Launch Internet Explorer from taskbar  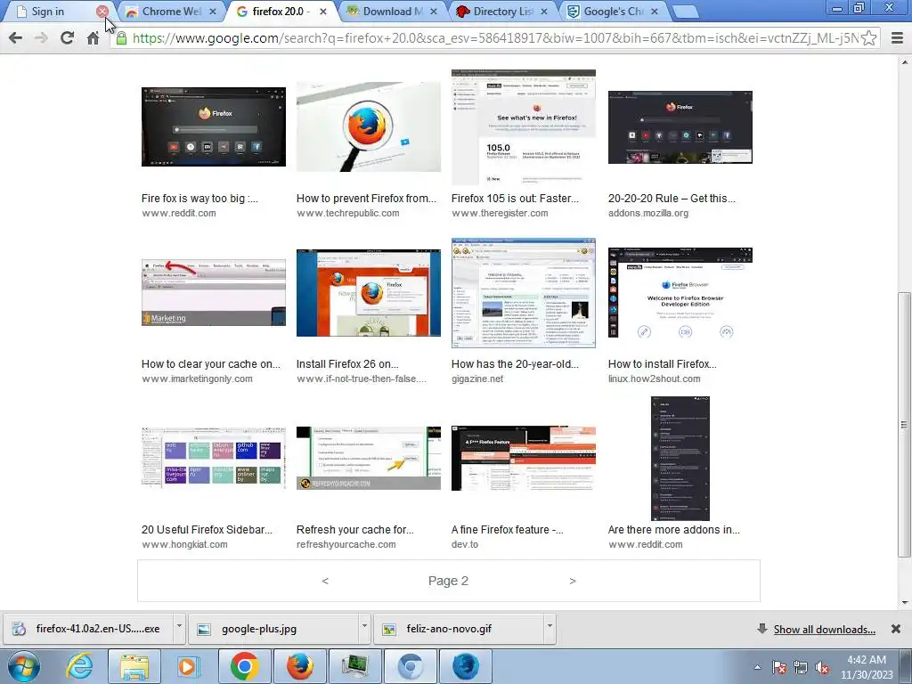coord(79,666)
